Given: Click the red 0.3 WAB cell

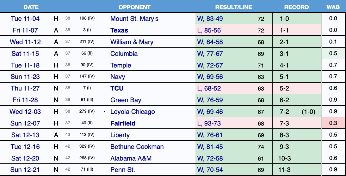Looking at the screenshot, I should point(333,123).
